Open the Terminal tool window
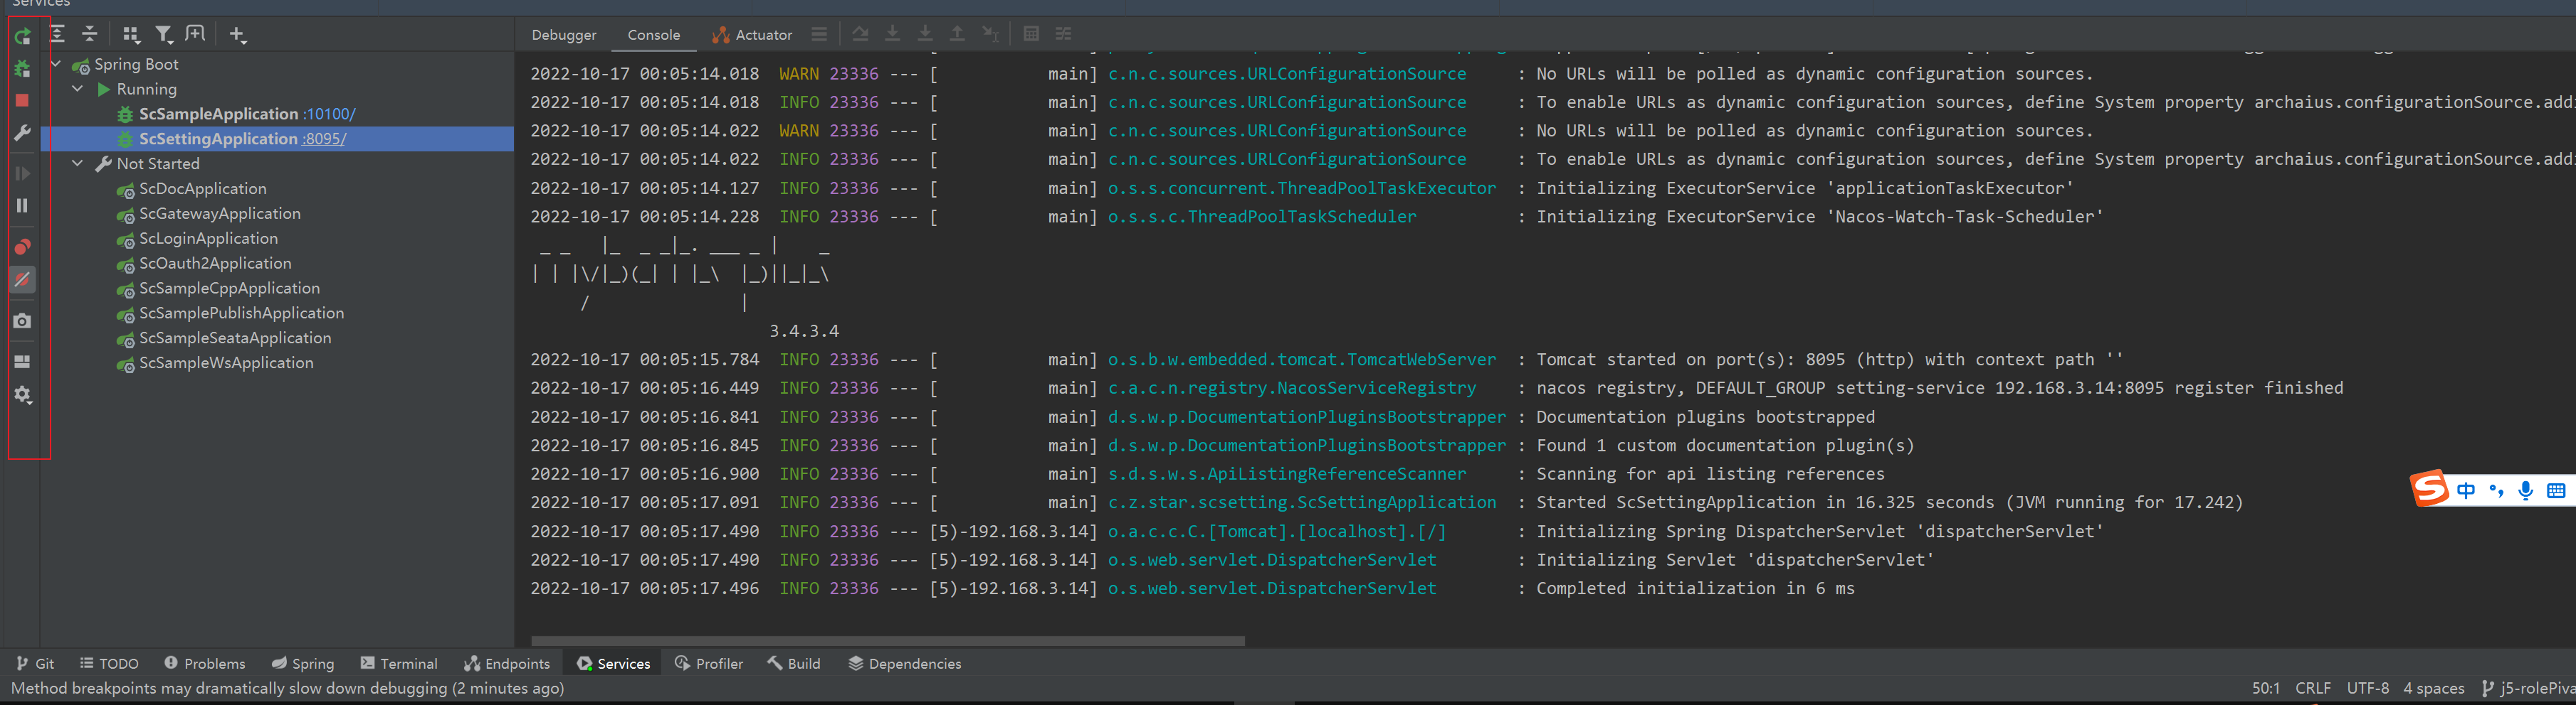 coord(399,663)
